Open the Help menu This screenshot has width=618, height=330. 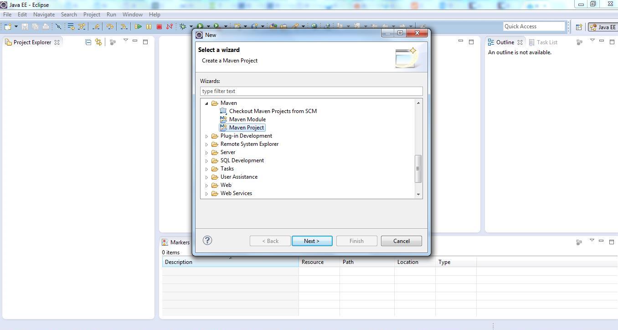[x=154, y=15]
